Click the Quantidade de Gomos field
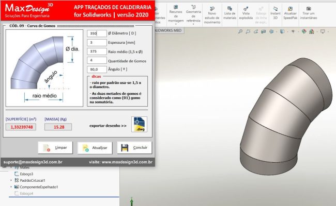The height and width of the screenshot is (206, 336). [x=97, y=60]
